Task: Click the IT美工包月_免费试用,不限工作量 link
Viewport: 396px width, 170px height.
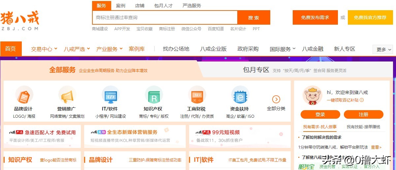Action: pos(257,160)
